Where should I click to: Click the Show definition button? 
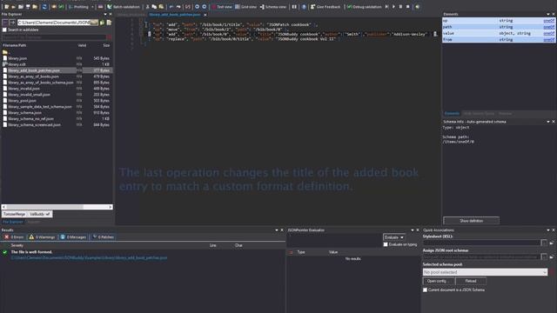pos(471,221)
